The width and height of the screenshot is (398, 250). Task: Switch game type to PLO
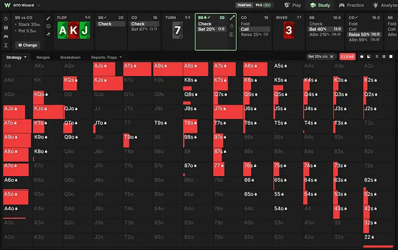tap(263, 5)
